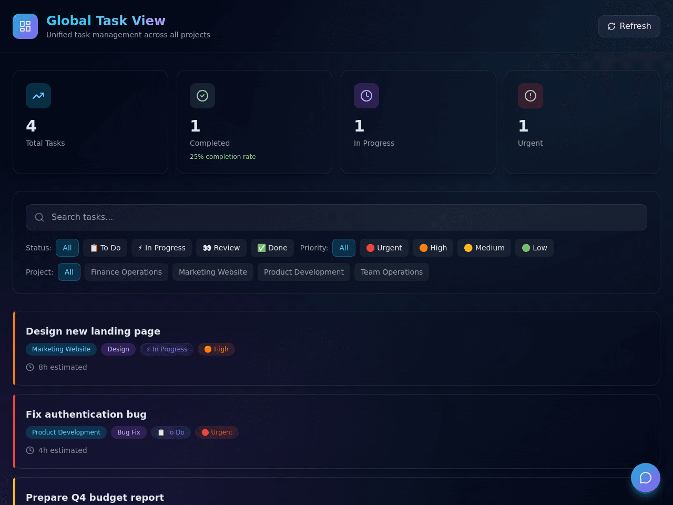Click the Global Task View logo icon
The width and height of the screenshot is (673, 505).
pyautogui.click(x=25, y=26)
